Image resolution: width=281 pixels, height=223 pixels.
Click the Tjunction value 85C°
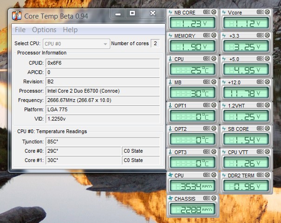pyautogui.click(x=102, y=142)
